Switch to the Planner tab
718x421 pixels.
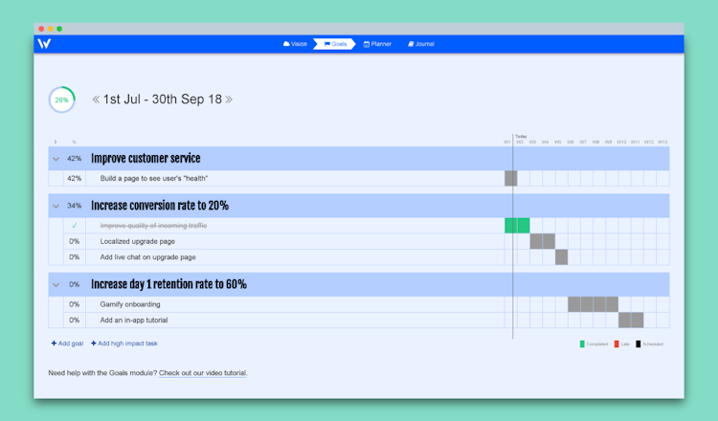pos(377,44)
